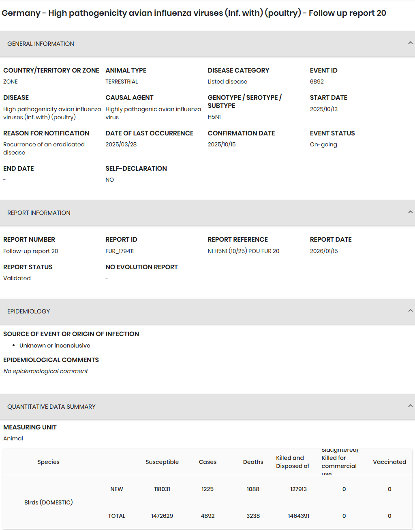Click the report reference NI H5N1 value
This screenshot has width=415, height=530.
[x=243, y=251]
